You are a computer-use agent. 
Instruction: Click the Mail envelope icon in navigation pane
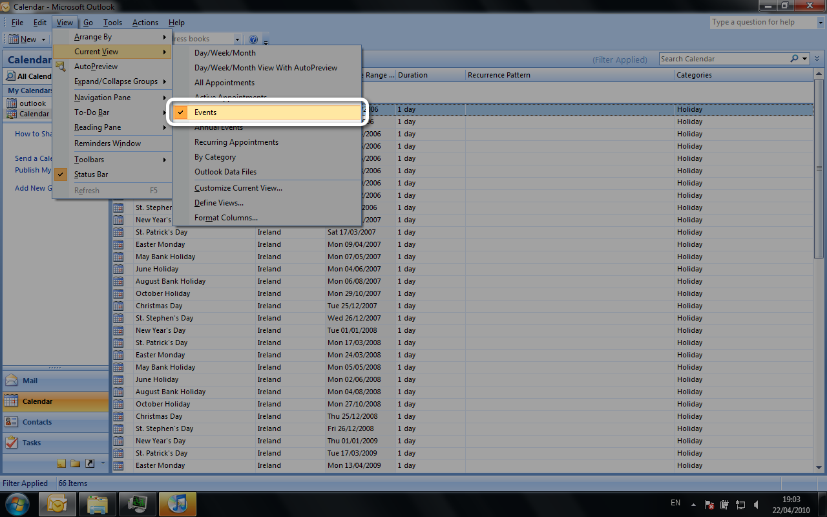[12, 381]
